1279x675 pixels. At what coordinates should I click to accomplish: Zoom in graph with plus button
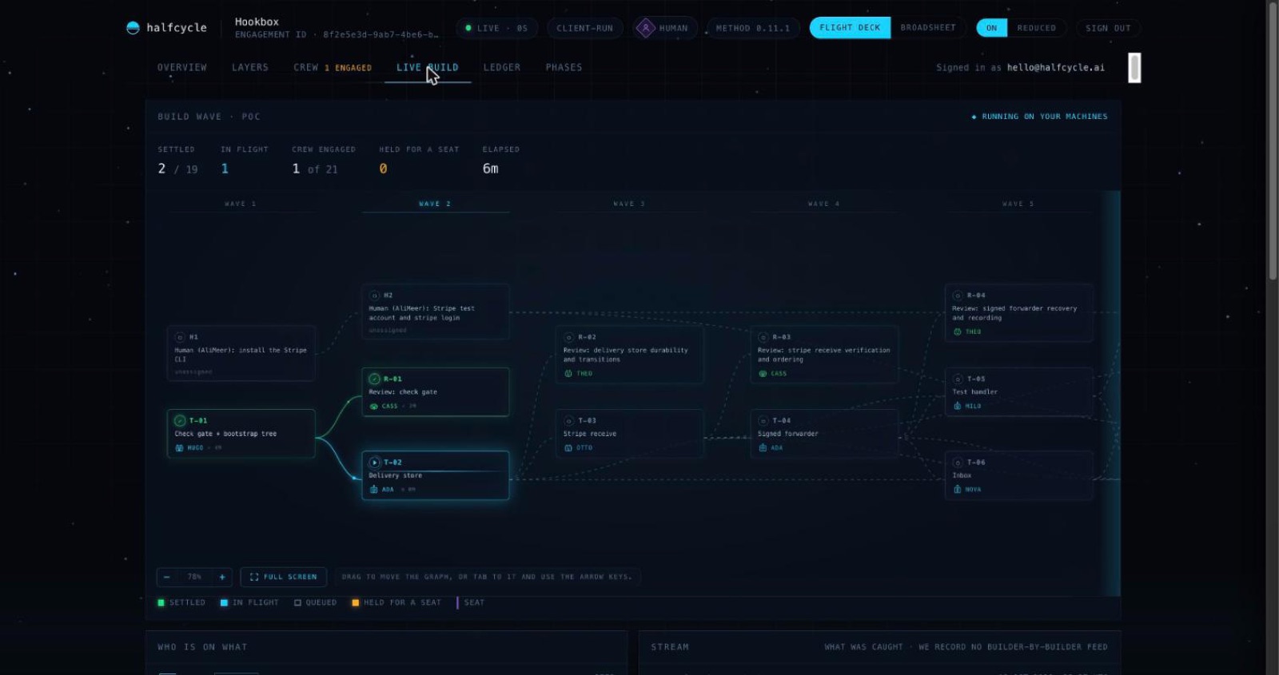(222, 577)
